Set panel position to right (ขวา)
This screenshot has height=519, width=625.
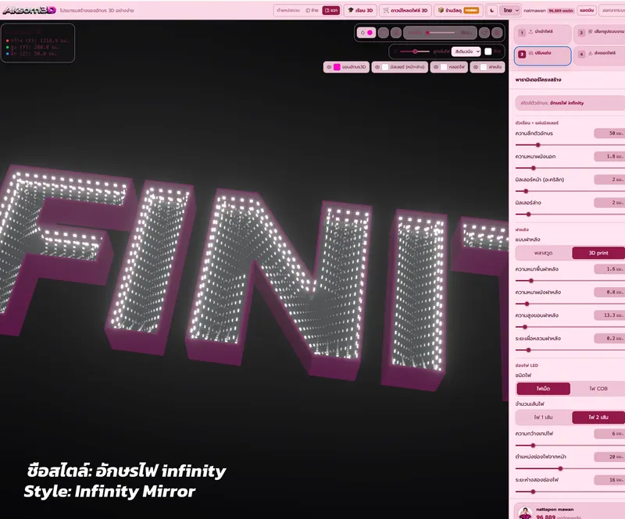pyautogui.click(x=330, y=10)
